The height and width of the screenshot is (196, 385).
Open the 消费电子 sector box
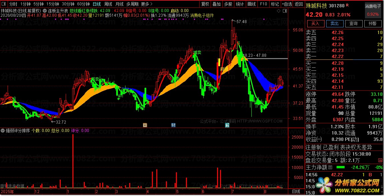coord(373,10)
